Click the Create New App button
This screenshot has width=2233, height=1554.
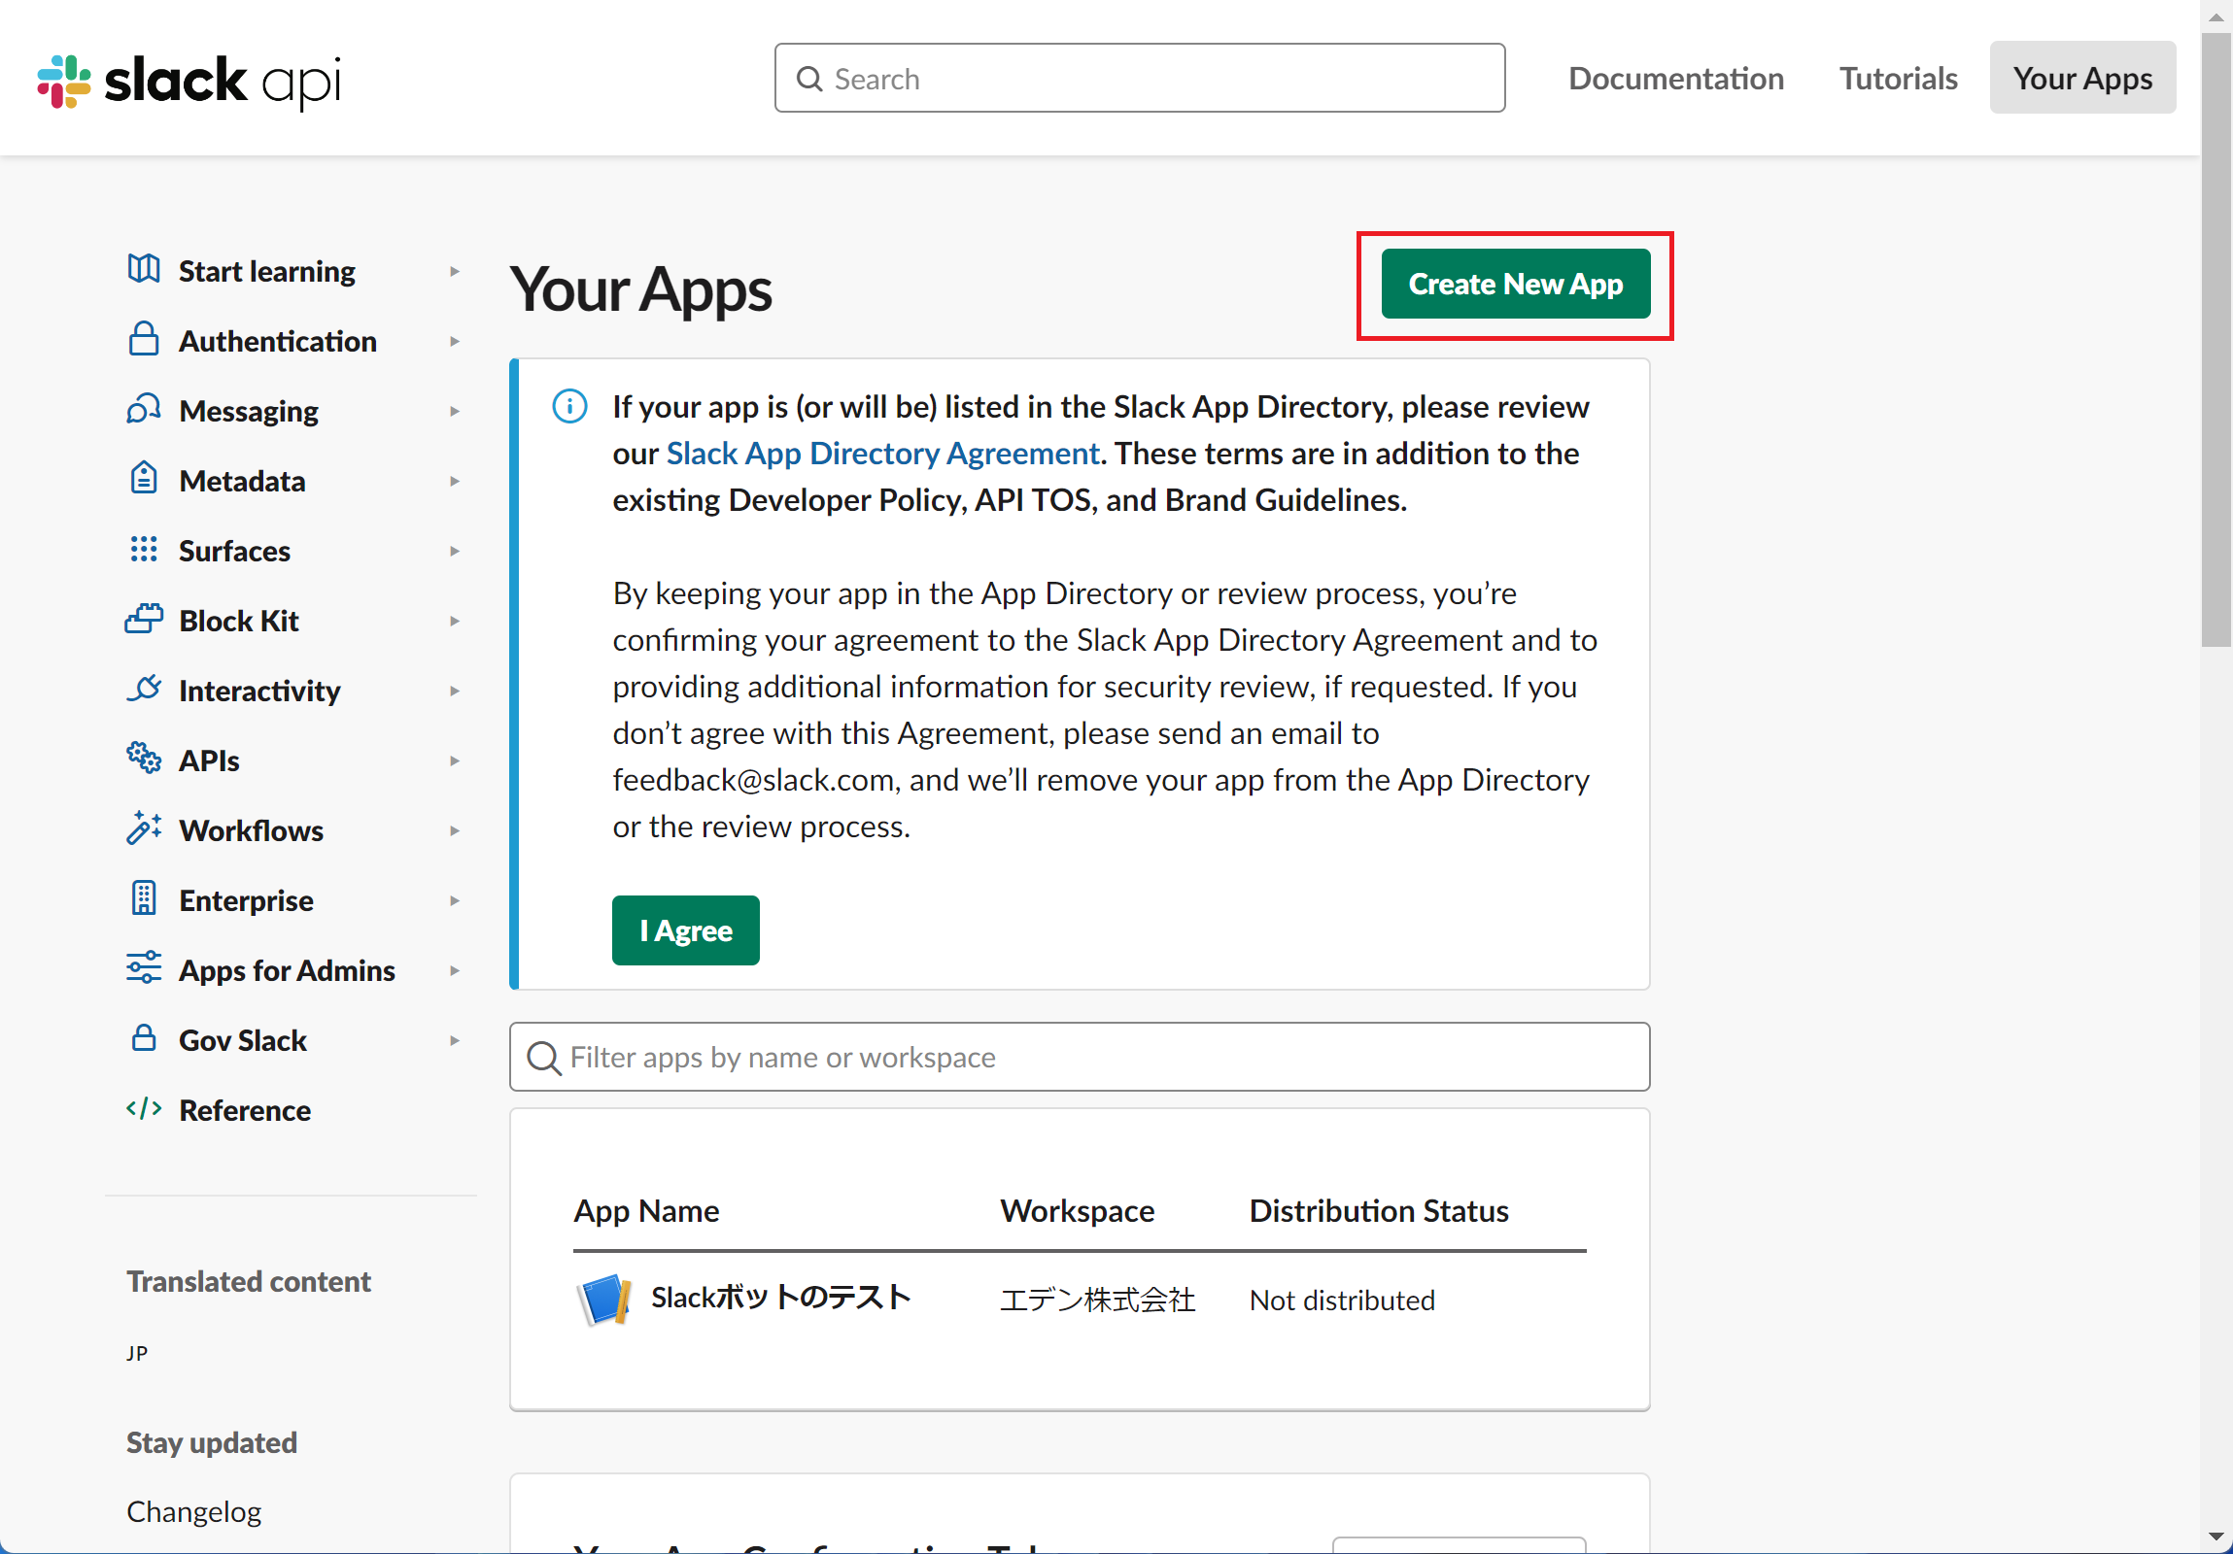click(x=1515, y=284)
